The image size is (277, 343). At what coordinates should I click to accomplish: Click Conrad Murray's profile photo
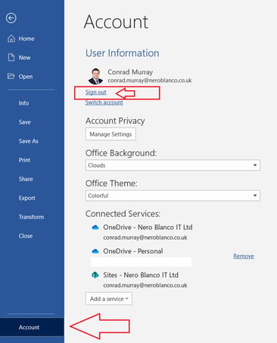(95, 76)
